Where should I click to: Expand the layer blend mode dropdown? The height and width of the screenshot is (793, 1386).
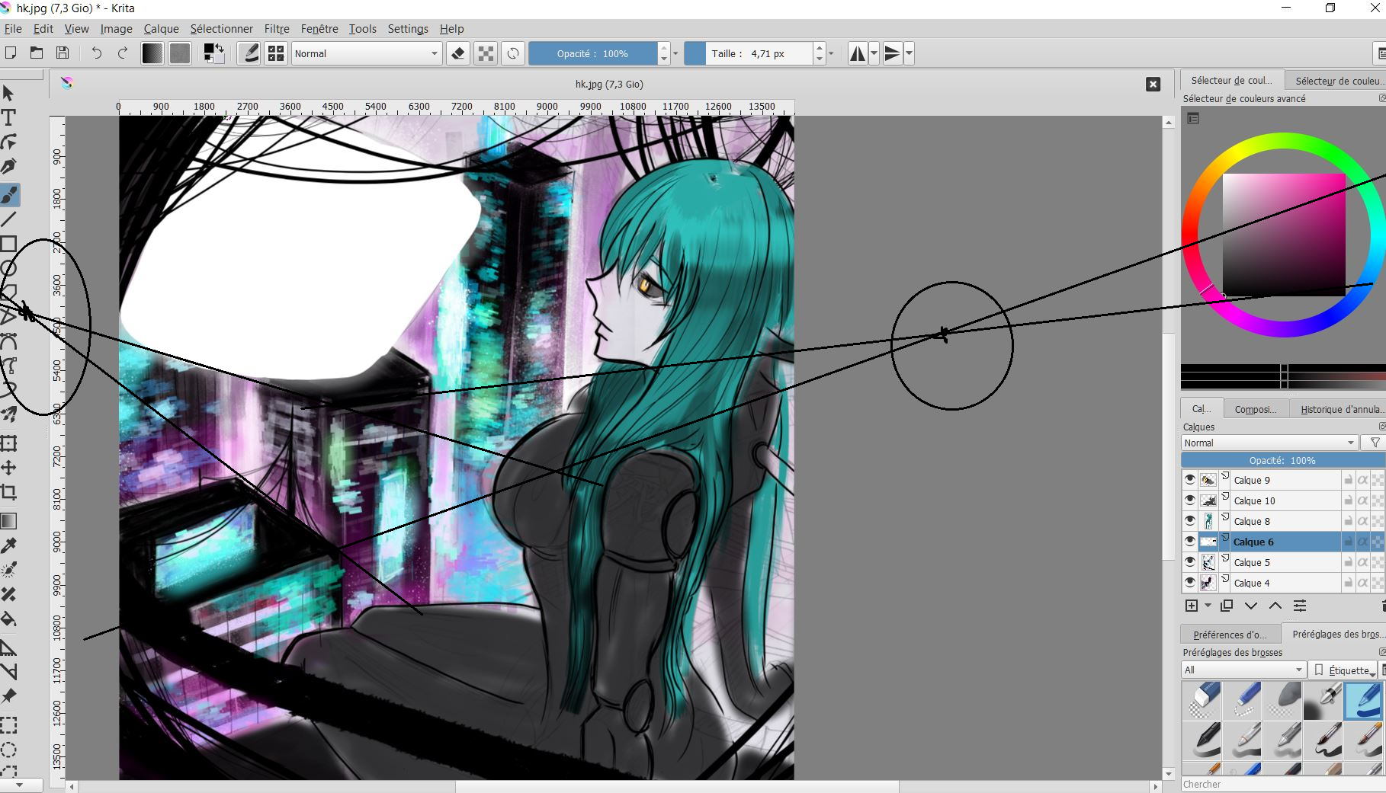[1269, 443]
